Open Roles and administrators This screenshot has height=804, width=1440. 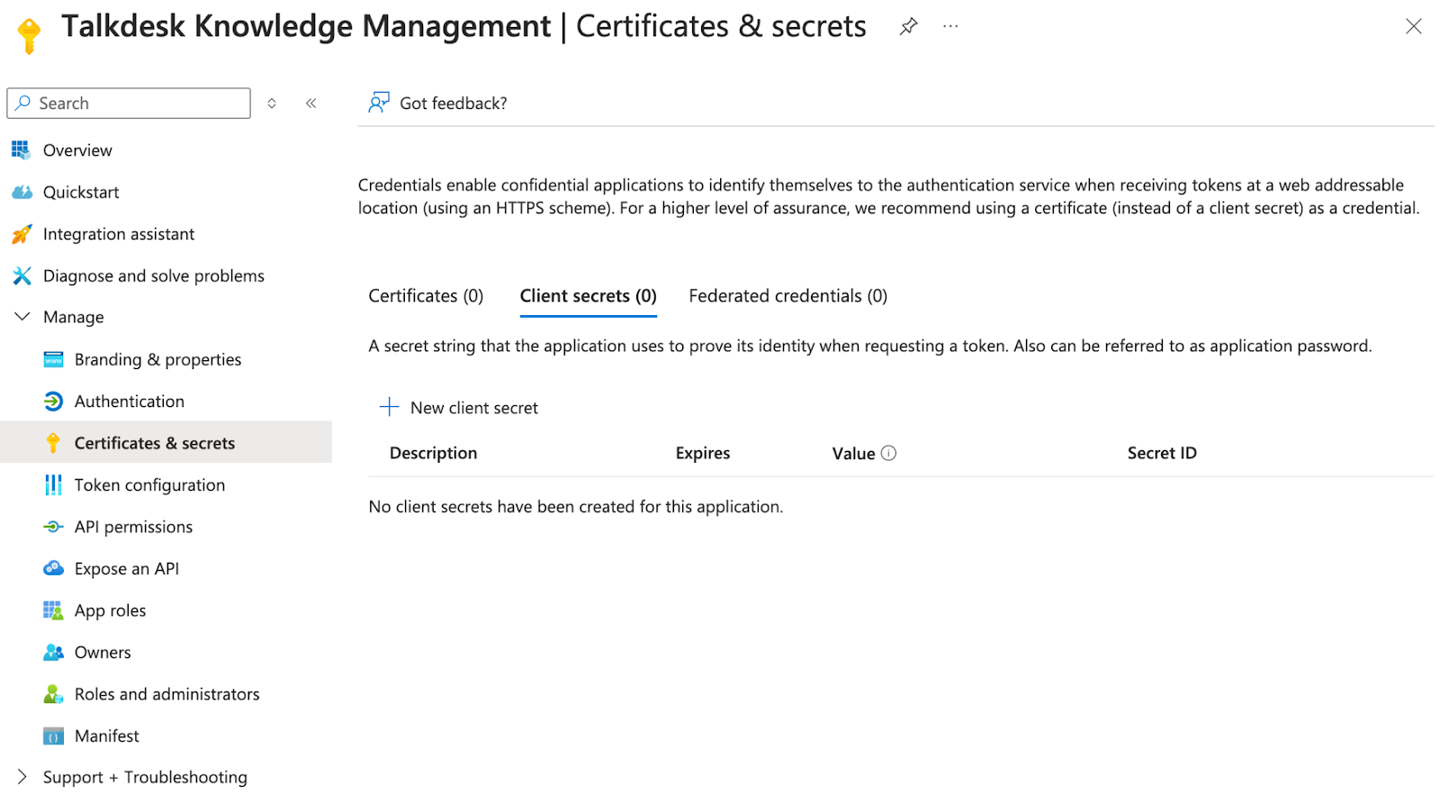166,694
